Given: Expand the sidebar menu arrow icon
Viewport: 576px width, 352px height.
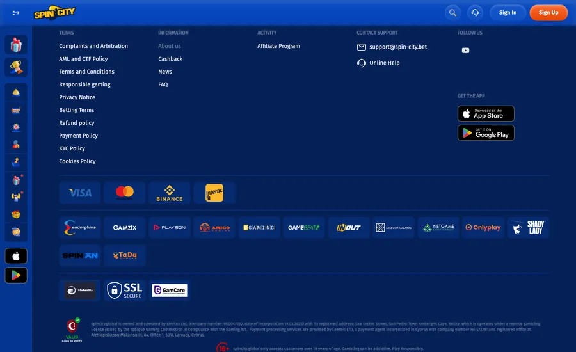Looking at the screenshot, I should [x=16, y=13].
